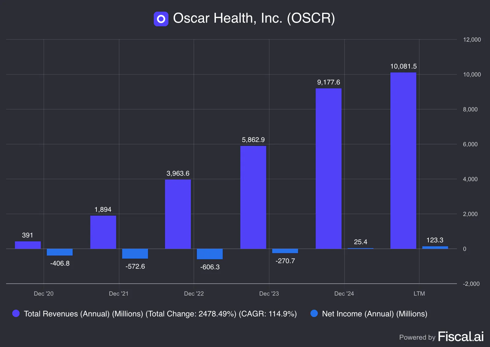Click the -2,000 y-axis tick label
Screen dimensions: 490x347
471,284
